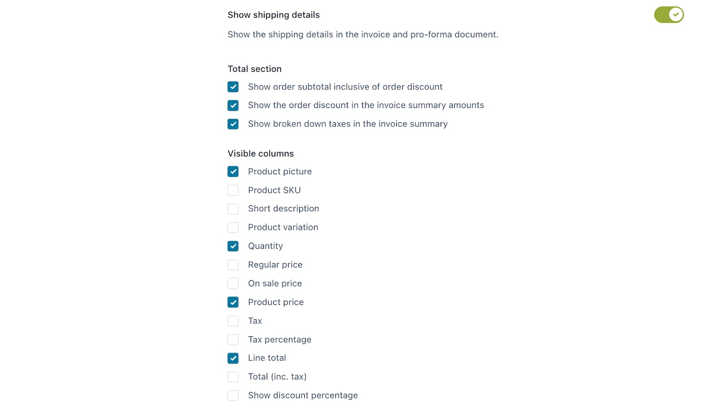Enable the Product SKU column checkbox
713x417 pixels.
point(233,190)
